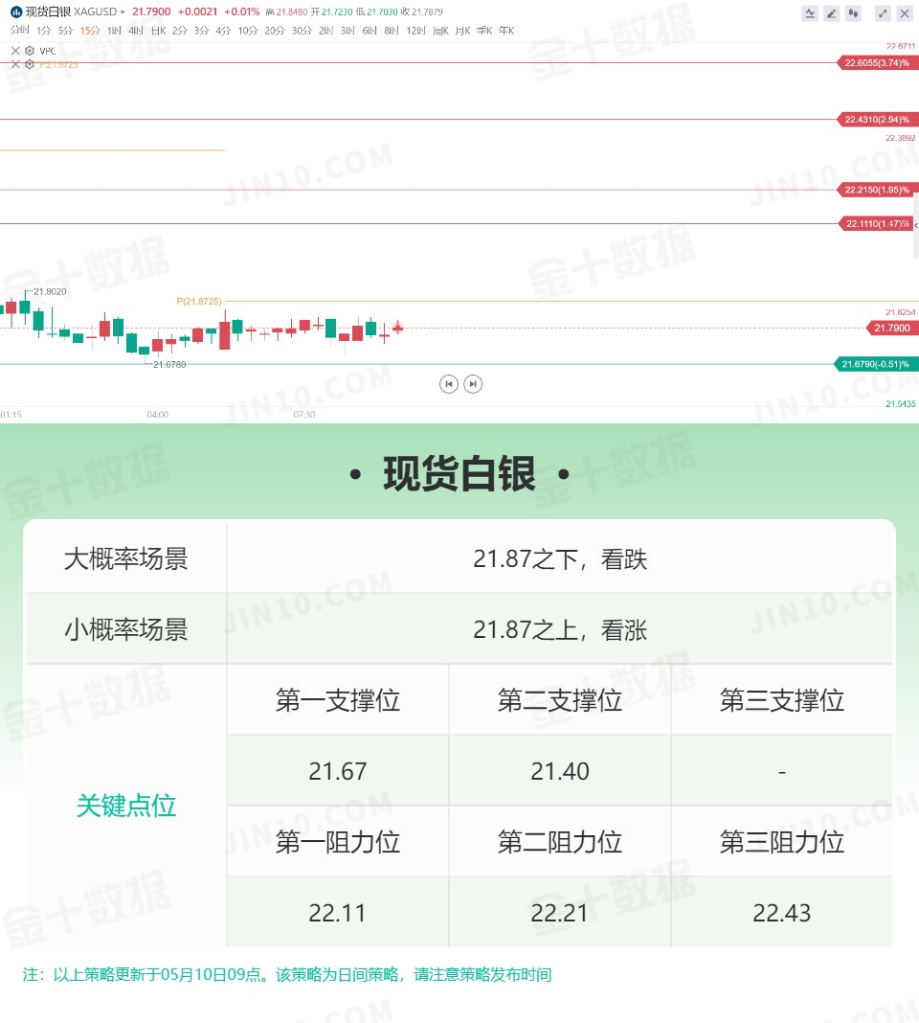
Task: Open the indicators line-chart icon
Action: 810,13
